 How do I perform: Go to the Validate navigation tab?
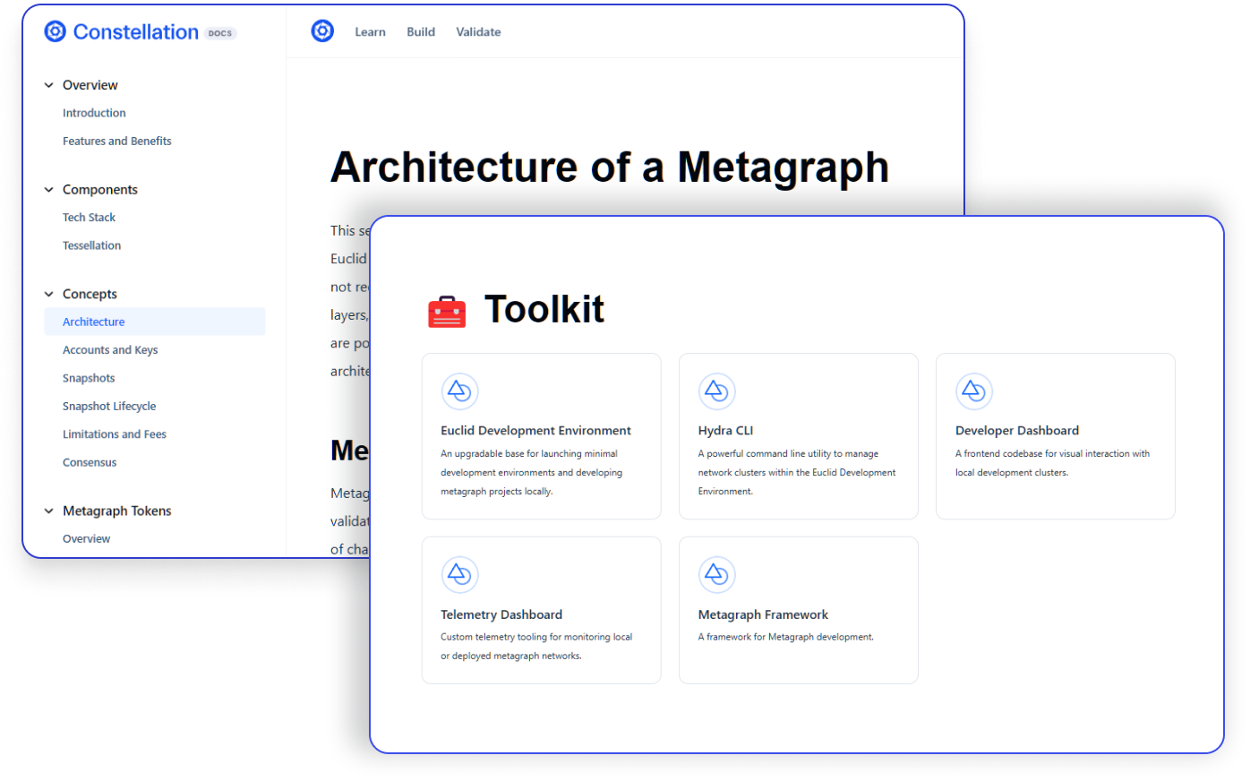click(478, 32)
